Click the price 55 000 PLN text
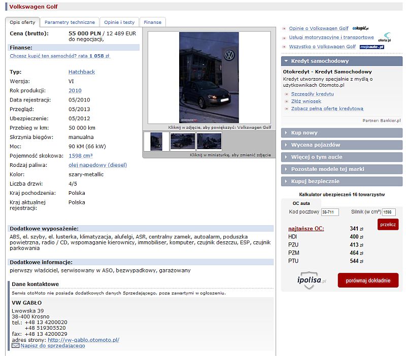Image resolution: width=406 pixels, height=356 pixels. [85, 33]
